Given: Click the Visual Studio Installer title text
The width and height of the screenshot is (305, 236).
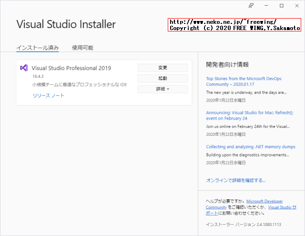Looking at the screenshot, I should [x=66, y=24].
